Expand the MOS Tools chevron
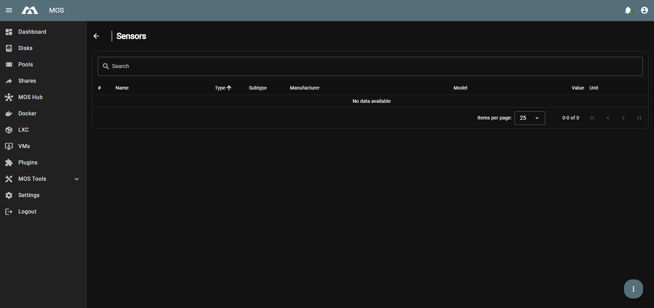This screenshot has width=654, height=308. coord(77,179)
